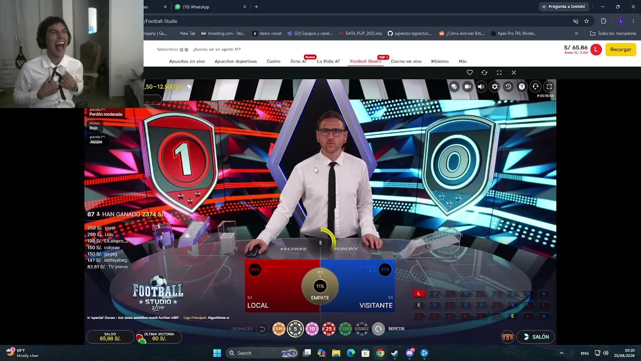Click the Repetir bet circular arrow button
Image resolution: width=641 pixels, height=361 pixels.
[378, 329]
